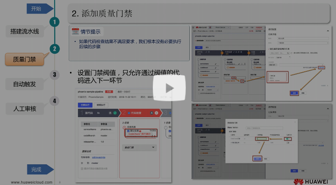Select the 自动触发 step label
Viewport: 336px width, 185px height.
(x=24, y=84)
